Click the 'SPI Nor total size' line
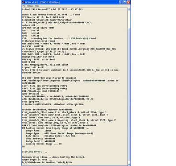The width and height of the screenshot is (176, 166). pyautogui.click(x=38, y=28)
